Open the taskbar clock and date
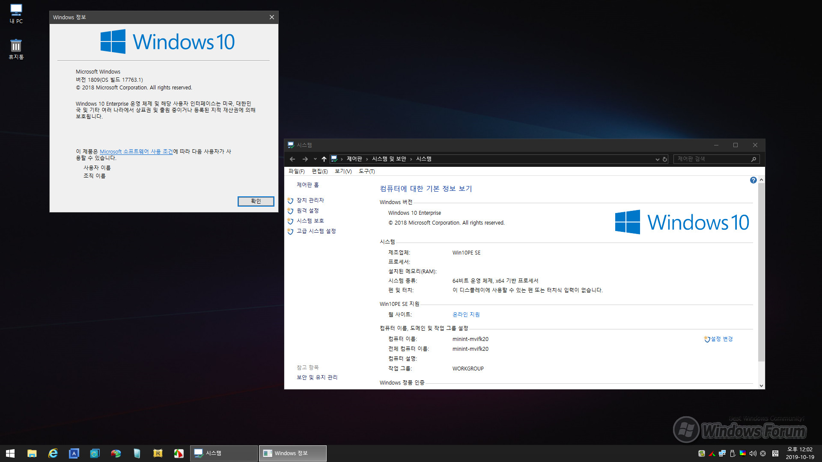Image resolution: width=822 pixels, height=462 pixels. click(x=800, y=453)
